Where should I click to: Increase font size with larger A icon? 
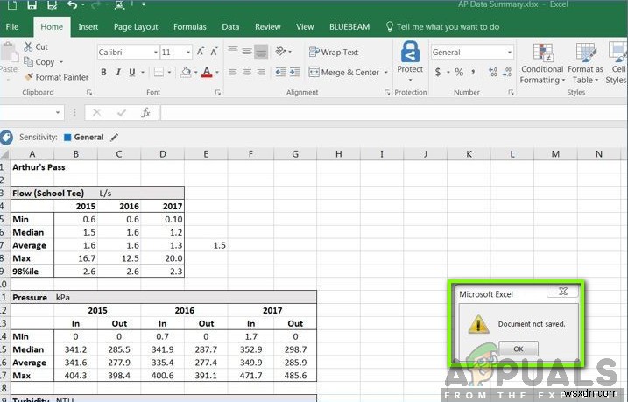pos(201,52)
